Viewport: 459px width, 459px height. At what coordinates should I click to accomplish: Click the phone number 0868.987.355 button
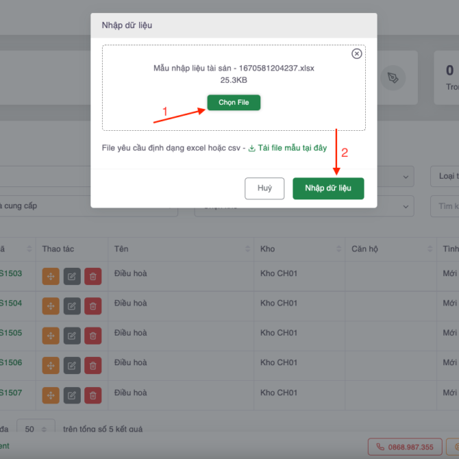(x=403, y=447)
